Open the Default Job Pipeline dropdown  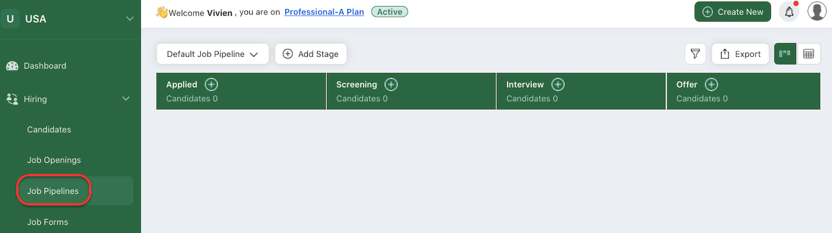[x=213, y=54]
